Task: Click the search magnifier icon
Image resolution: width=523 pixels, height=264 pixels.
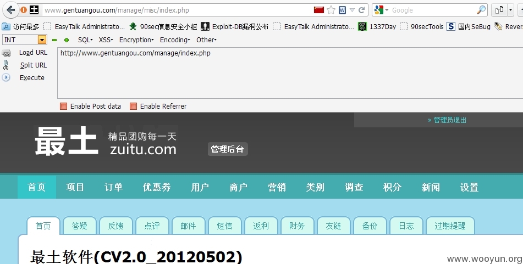Action: 481,10
